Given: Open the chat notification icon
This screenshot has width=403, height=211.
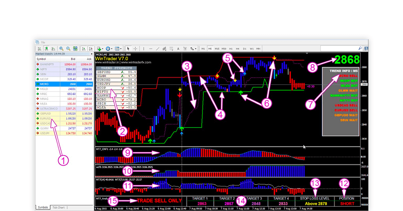Looking at the screenshot, I should [x=366, y=48].
